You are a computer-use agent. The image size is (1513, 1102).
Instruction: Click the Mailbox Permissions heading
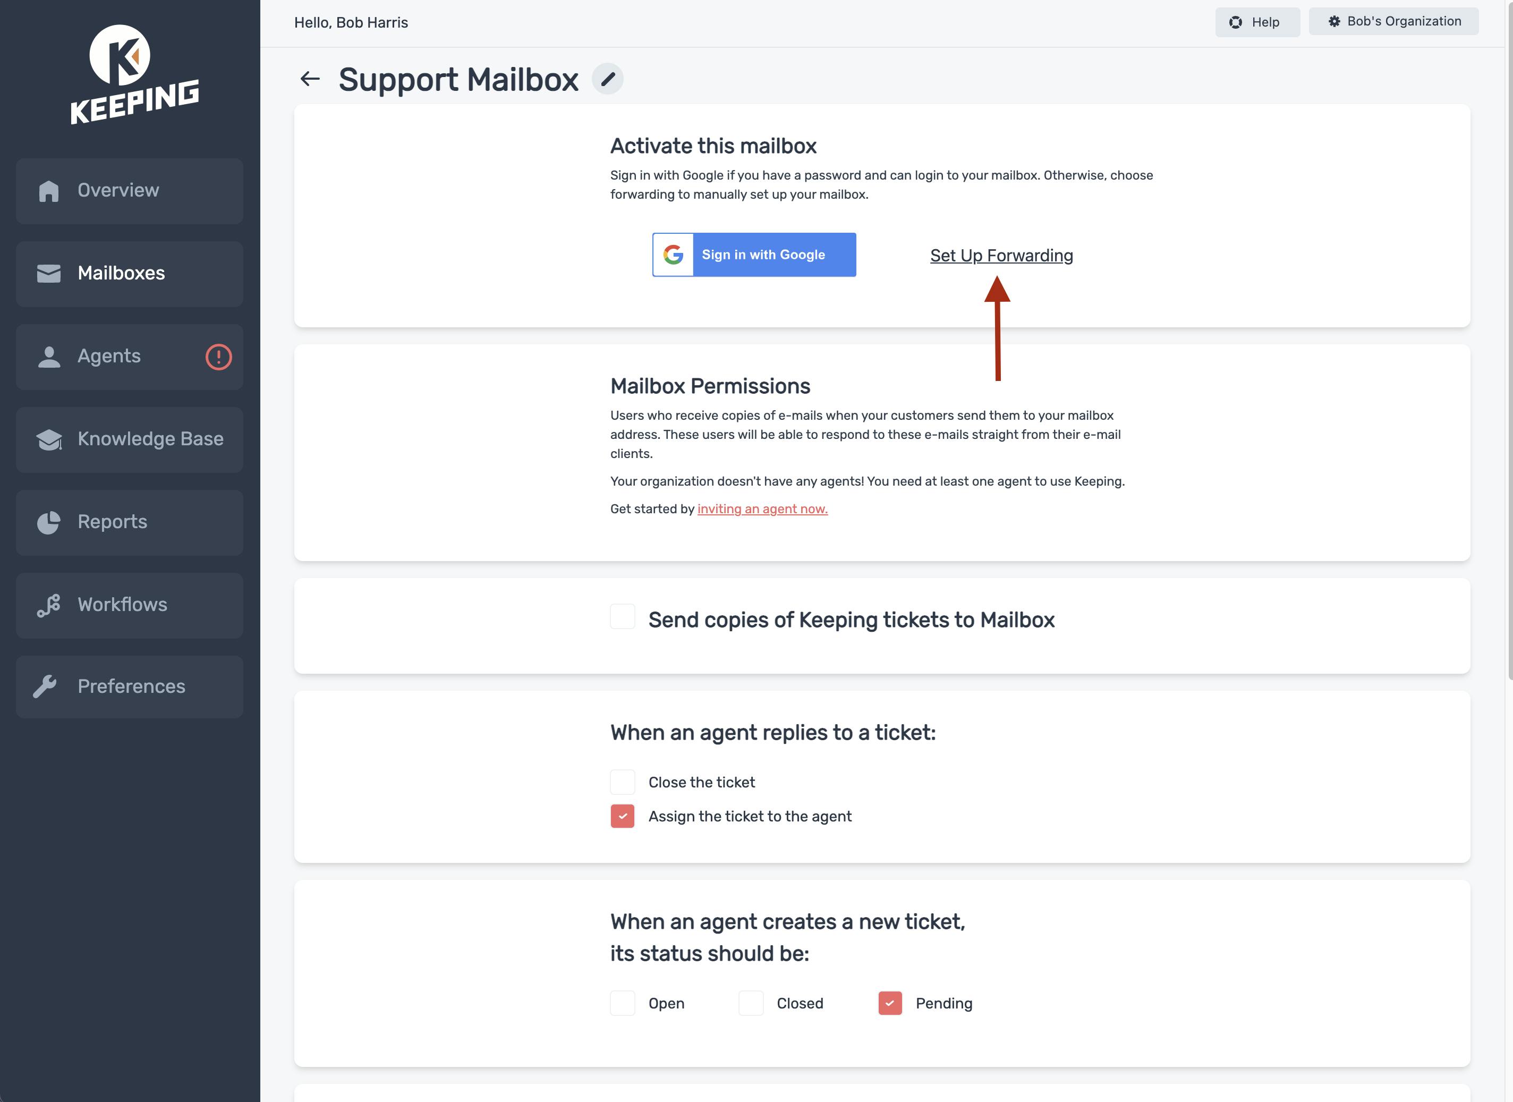[x=710, y=386]
